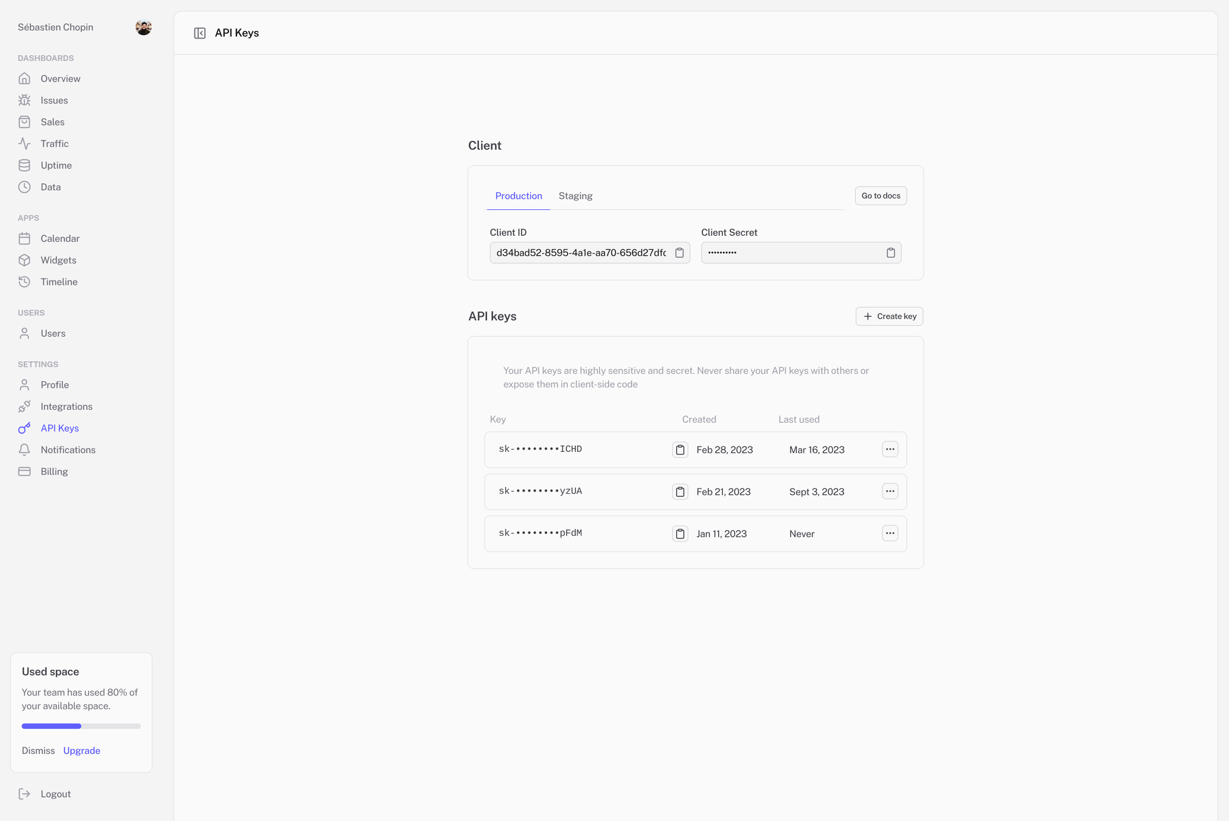Upgrade the storage plan

[x=81, y=751]
